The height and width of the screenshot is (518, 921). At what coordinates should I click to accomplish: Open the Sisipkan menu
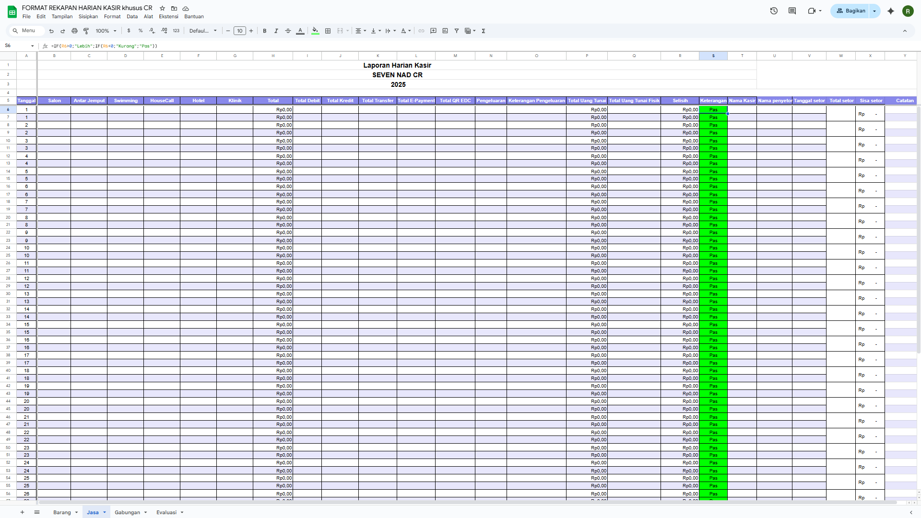pos(88,16)
